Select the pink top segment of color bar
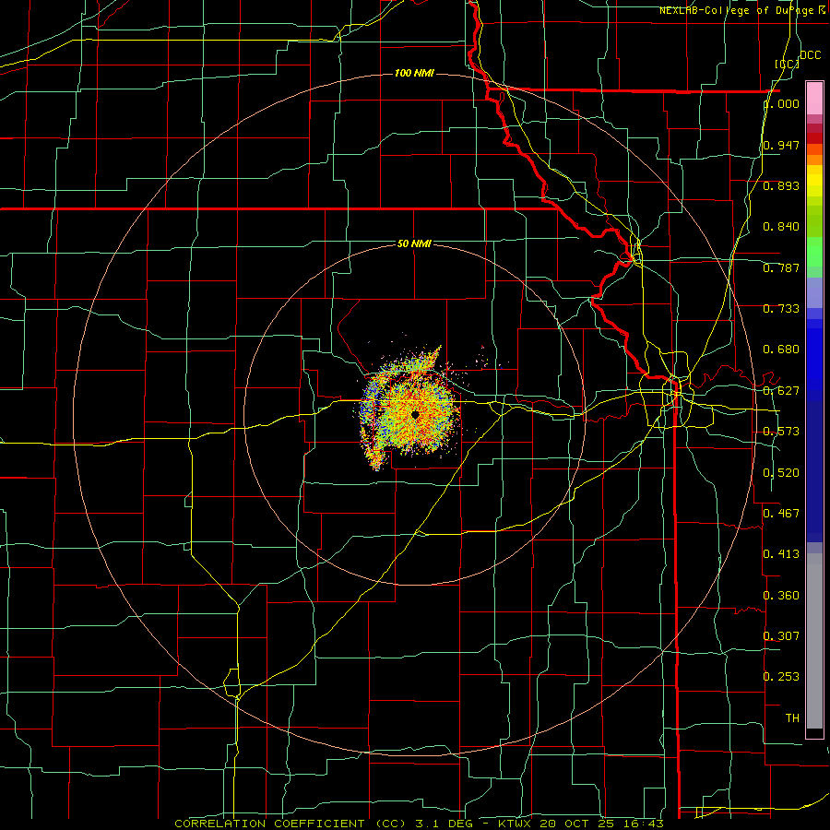Screen dimensions: 830x830 click(814, 98)
